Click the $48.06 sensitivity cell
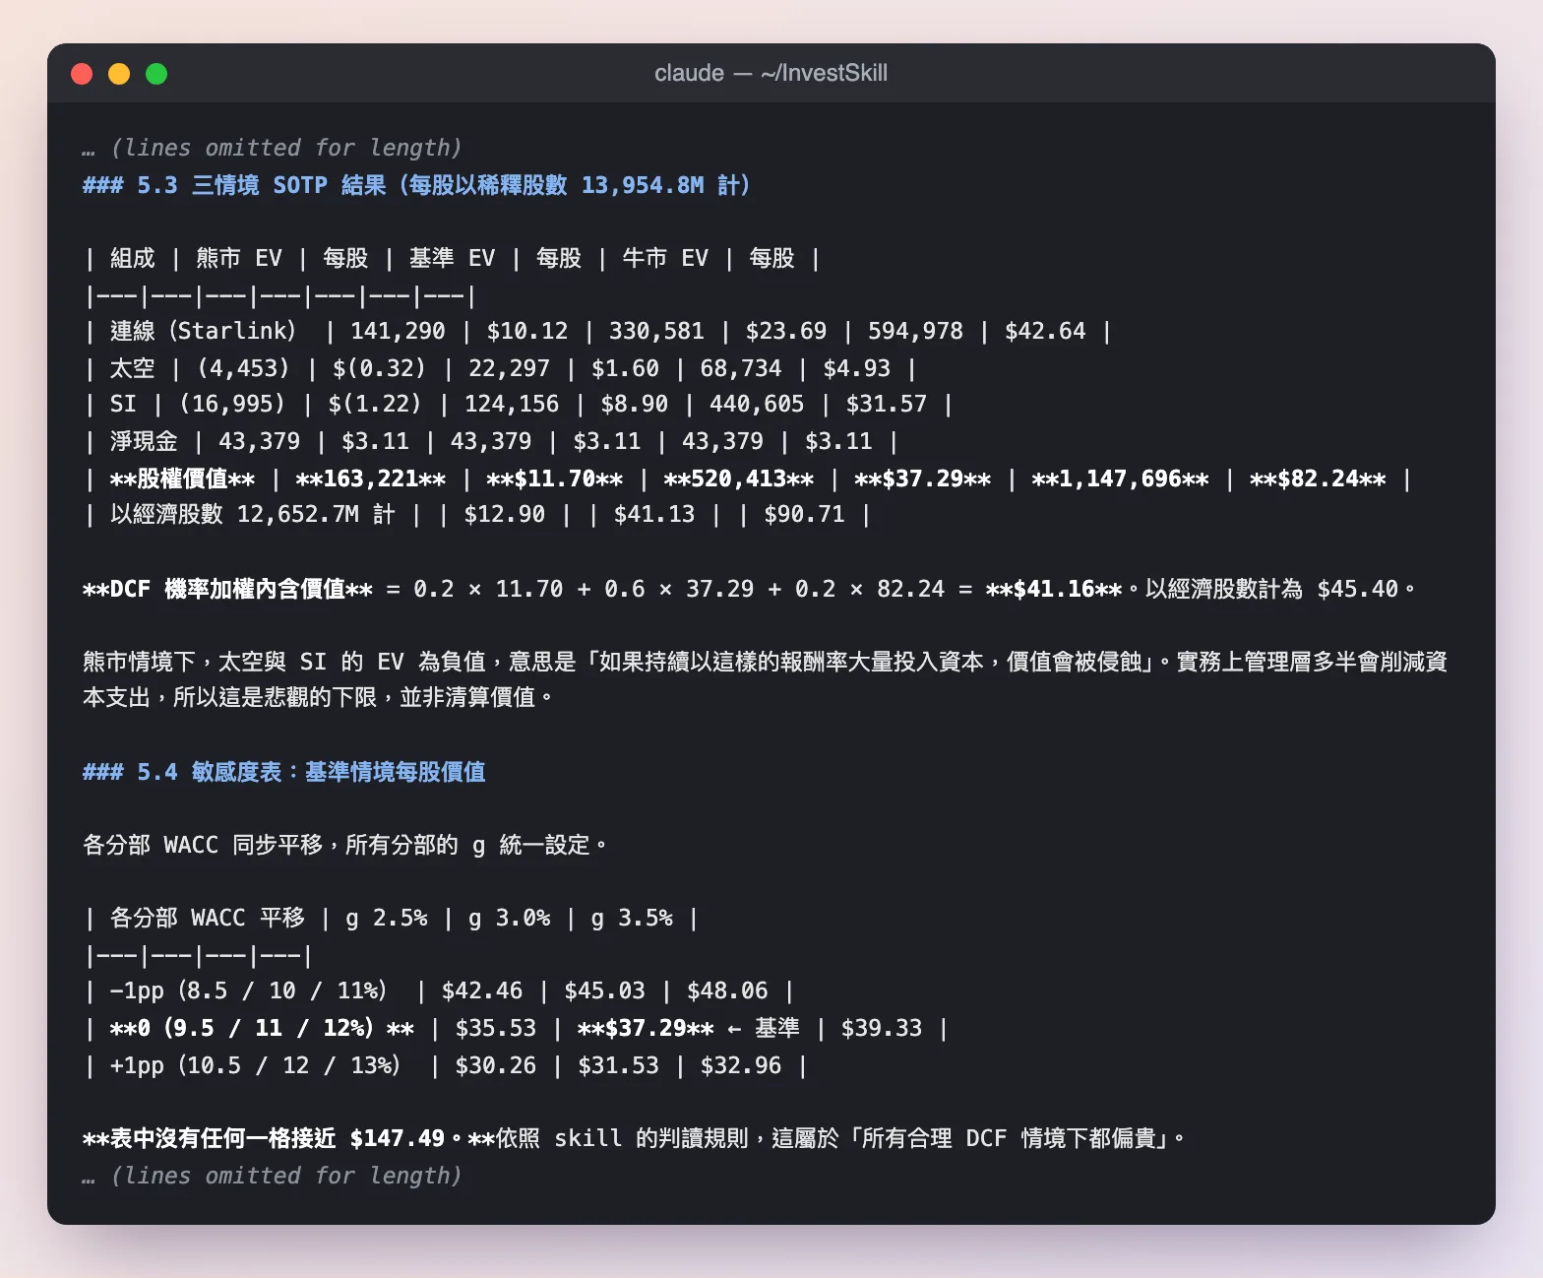 coord(727,990)
